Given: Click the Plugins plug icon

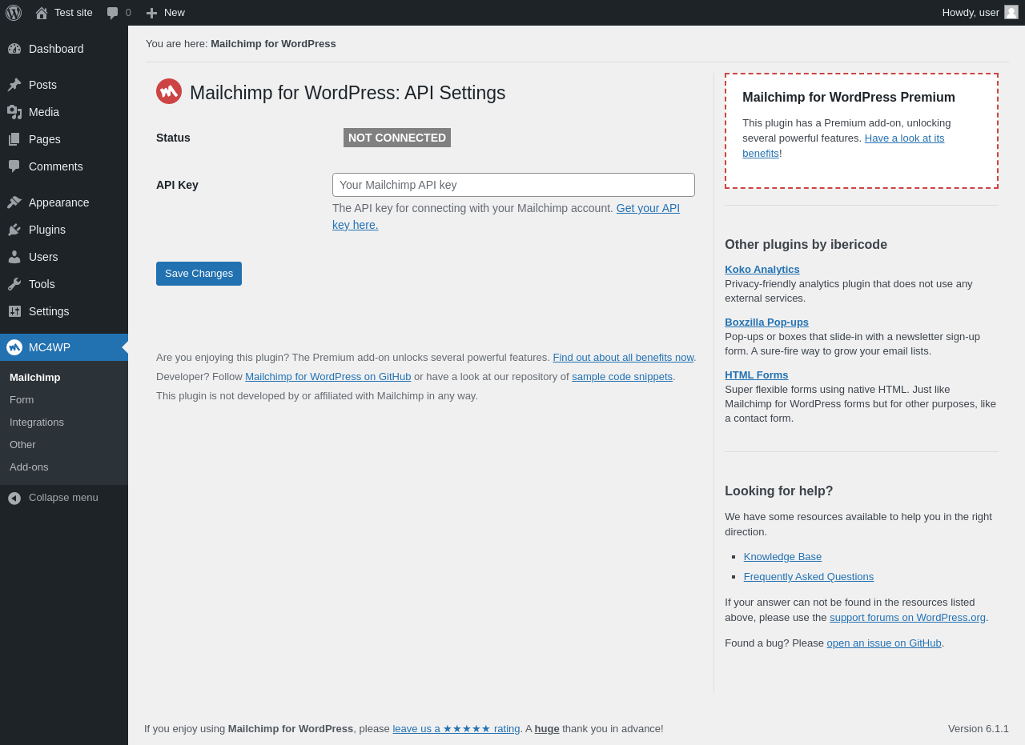Looking at the screenshot, I should coord(14,230).
